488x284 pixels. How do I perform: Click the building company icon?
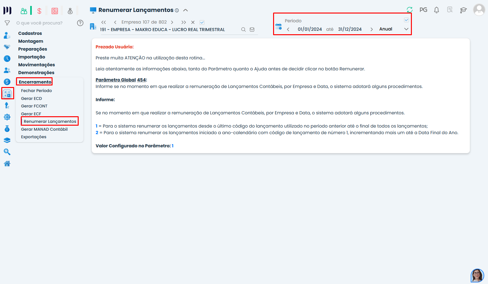click(x=93, y=26)
